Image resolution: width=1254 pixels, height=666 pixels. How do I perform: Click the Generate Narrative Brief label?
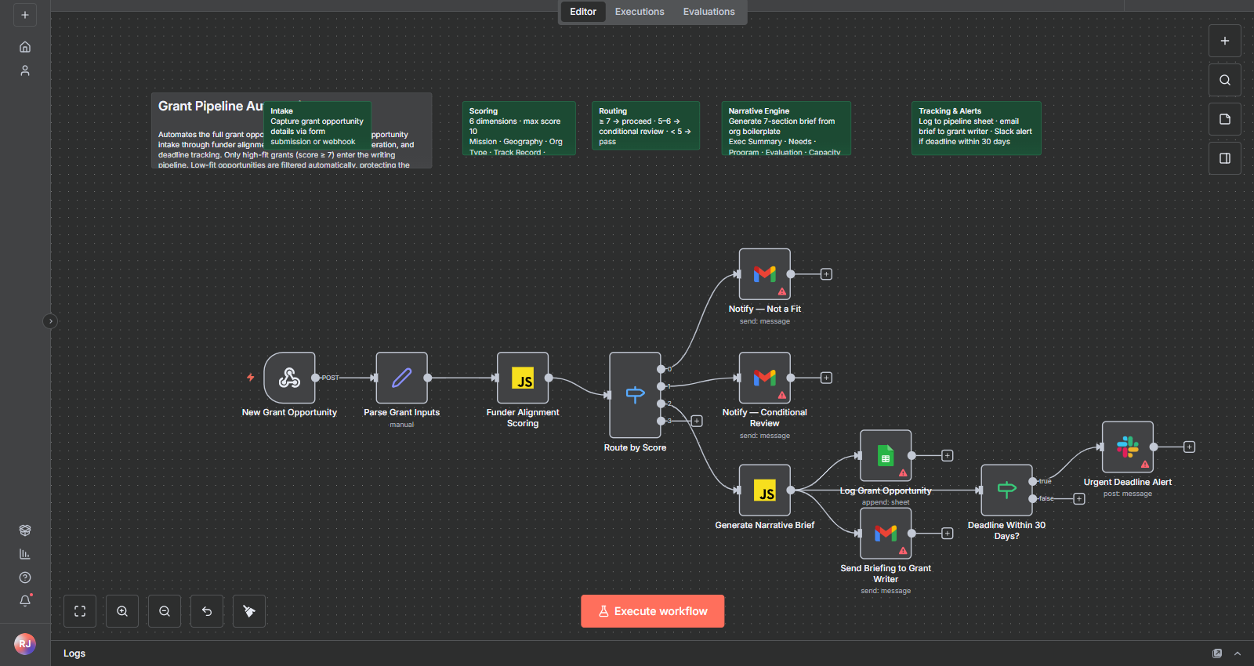(764, 525)
